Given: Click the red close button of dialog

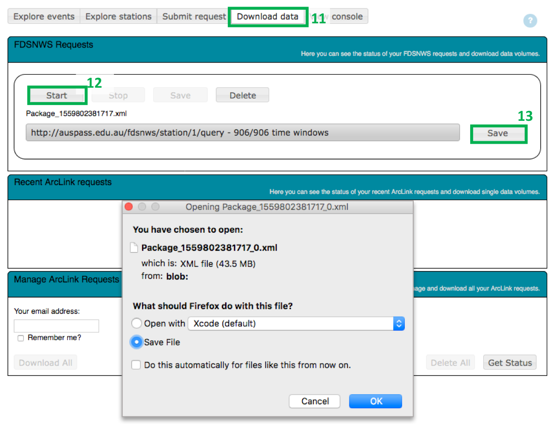Looking at the screenshot, I should click(x=129, y=207).
